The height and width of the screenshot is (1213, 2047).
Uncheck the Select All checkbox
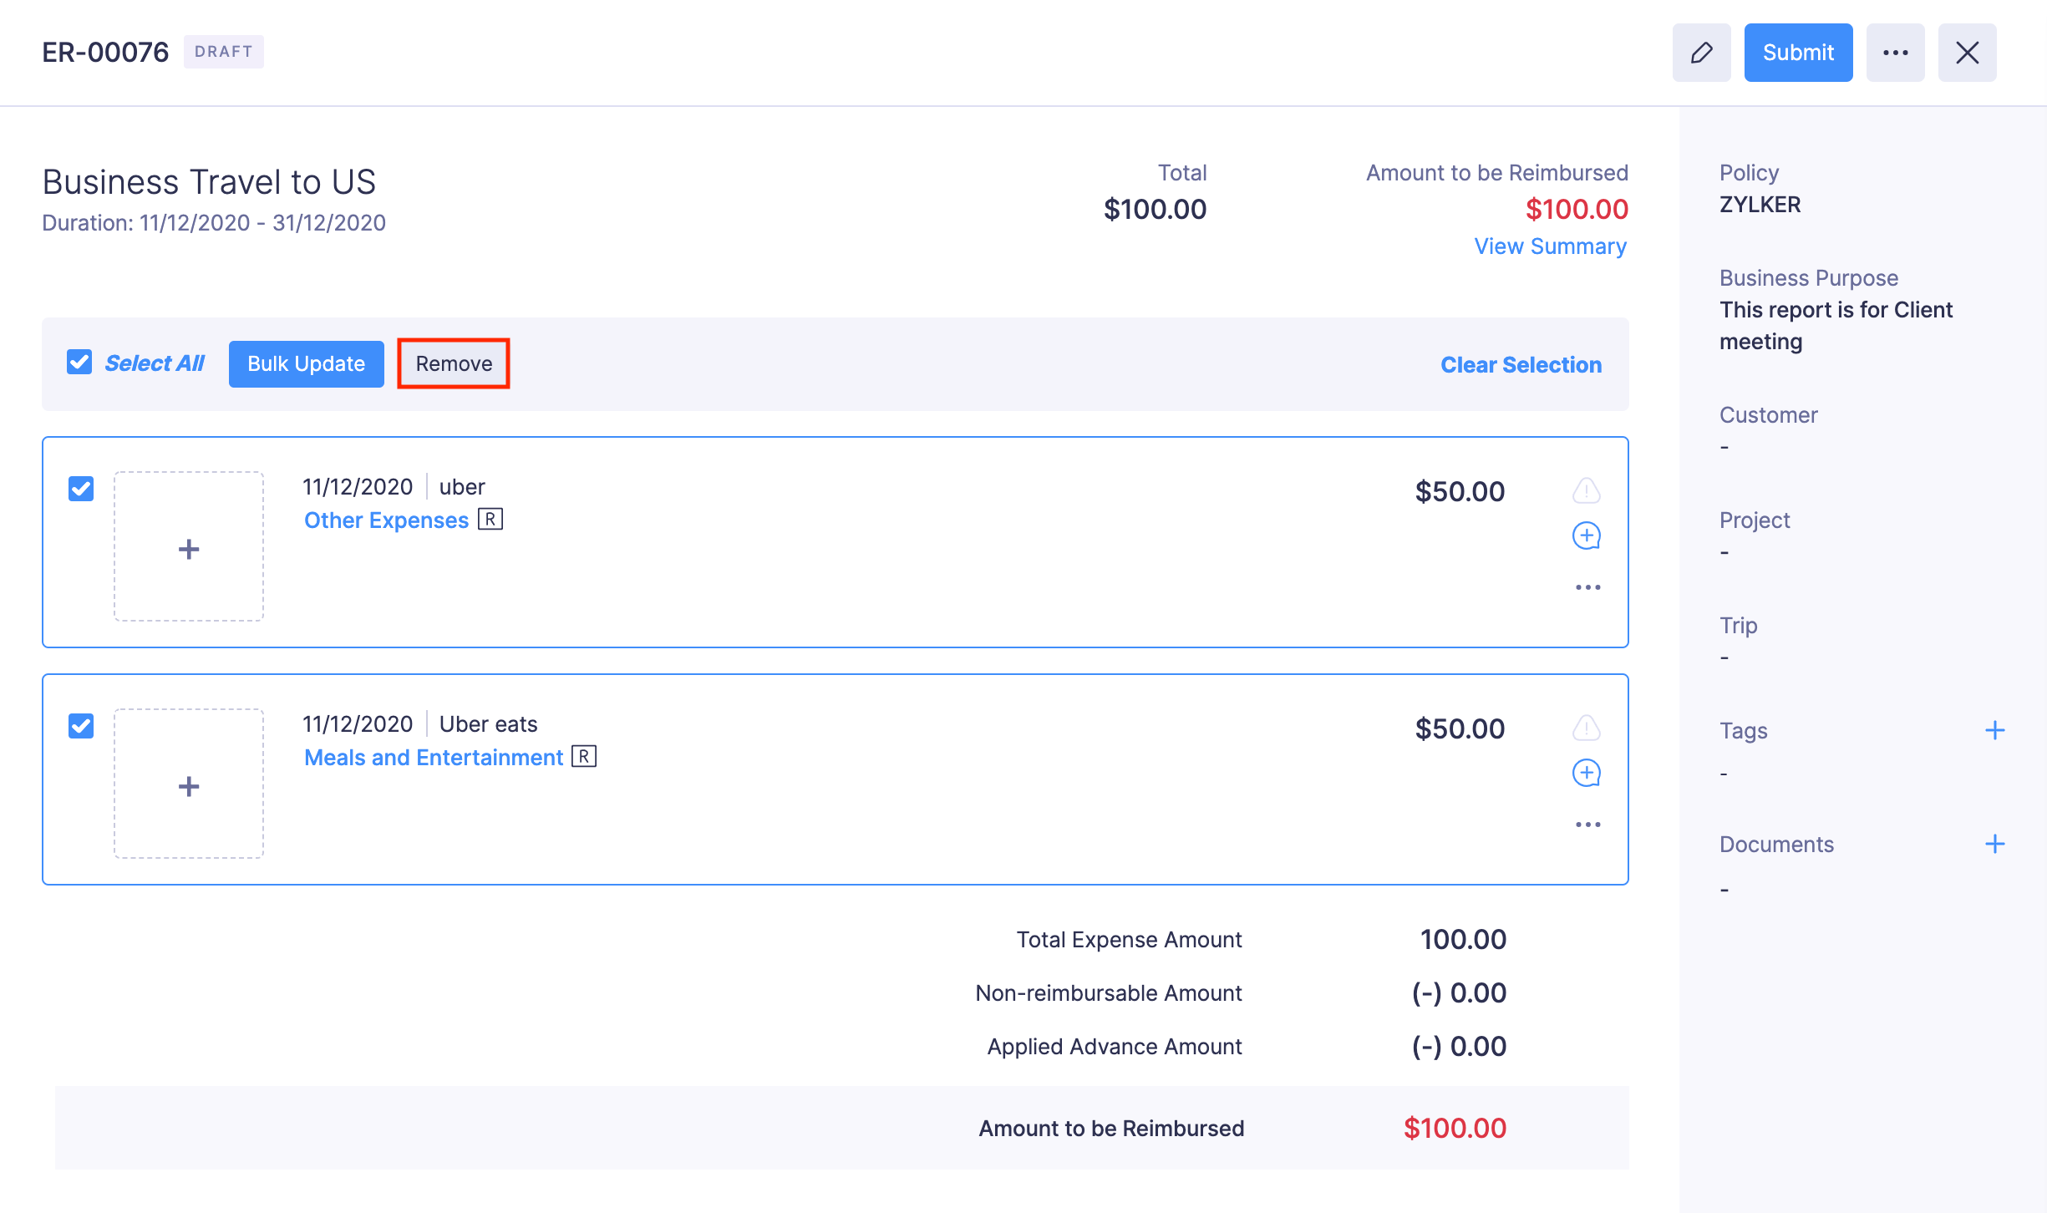tap(79, 362)
